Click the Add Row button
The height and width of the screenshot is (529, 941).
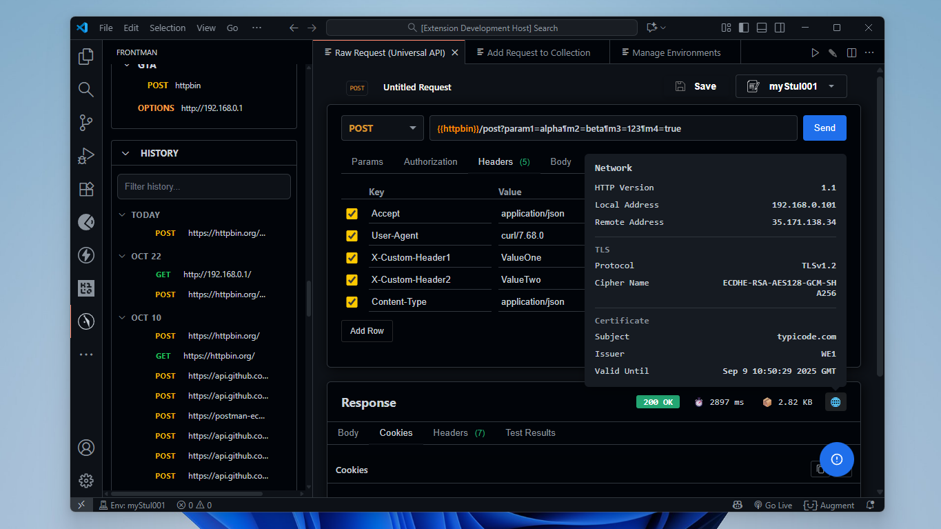click(367, 331)
